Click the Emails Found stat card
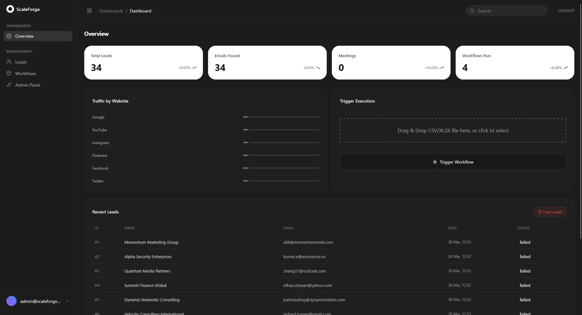Image resolution: width=582 pixels, height=315 pixels. [267, 63]
